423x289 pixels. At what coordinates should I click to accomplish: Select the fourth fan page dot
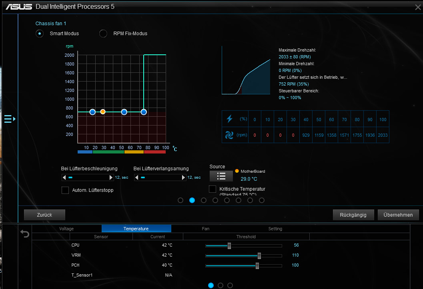pyautogui.click(x=215, y=200)
